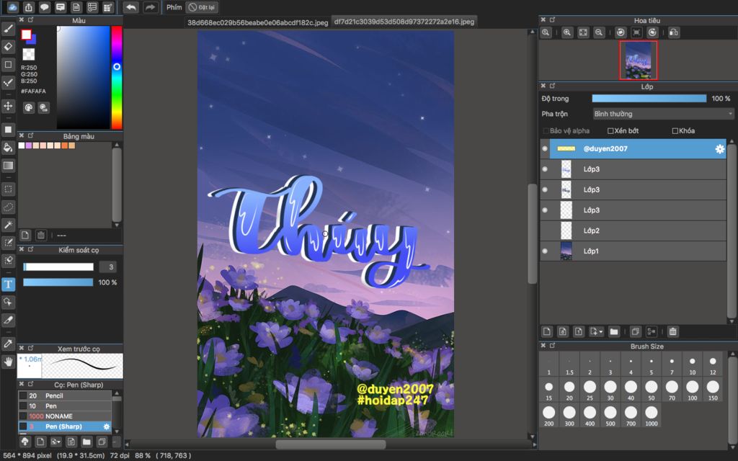738x461 pixels.
Task: Select the Hand pan tool
Action: pyautogui.click(x=9, y=362)
